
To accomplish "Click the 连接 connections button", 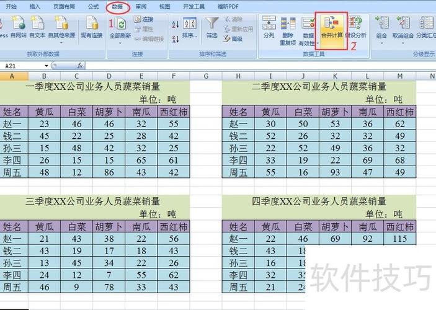I will 144,19.
